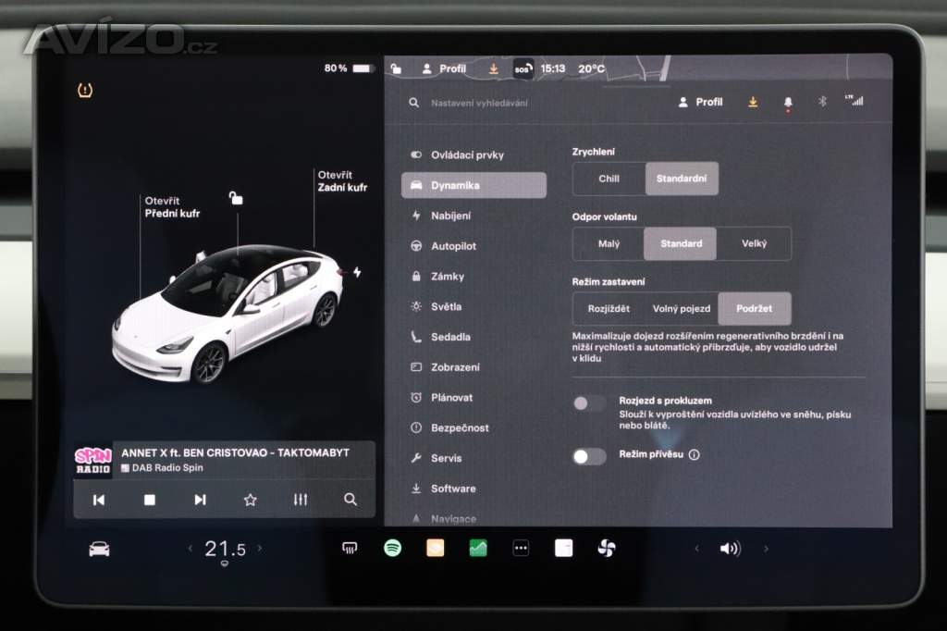Skip to next radio track
This screenshot has width=947, height=631.
pos(200,500)
